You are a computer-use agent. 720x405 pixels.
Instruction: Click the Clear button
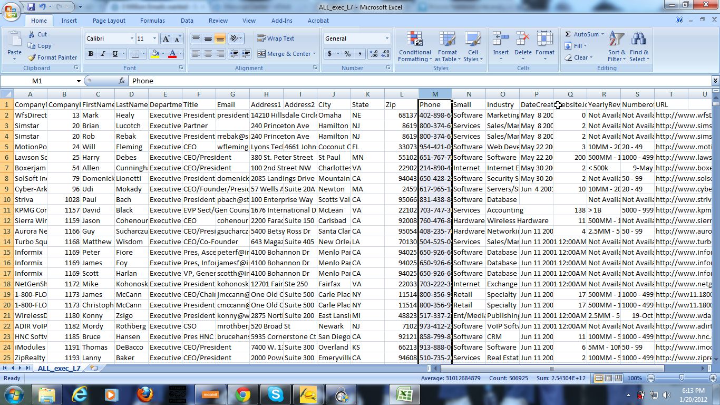pos(579,57)
